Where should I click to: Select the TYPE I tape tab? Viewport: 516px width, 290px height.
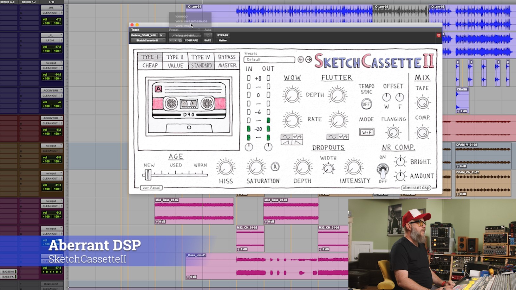coord(150,57)
